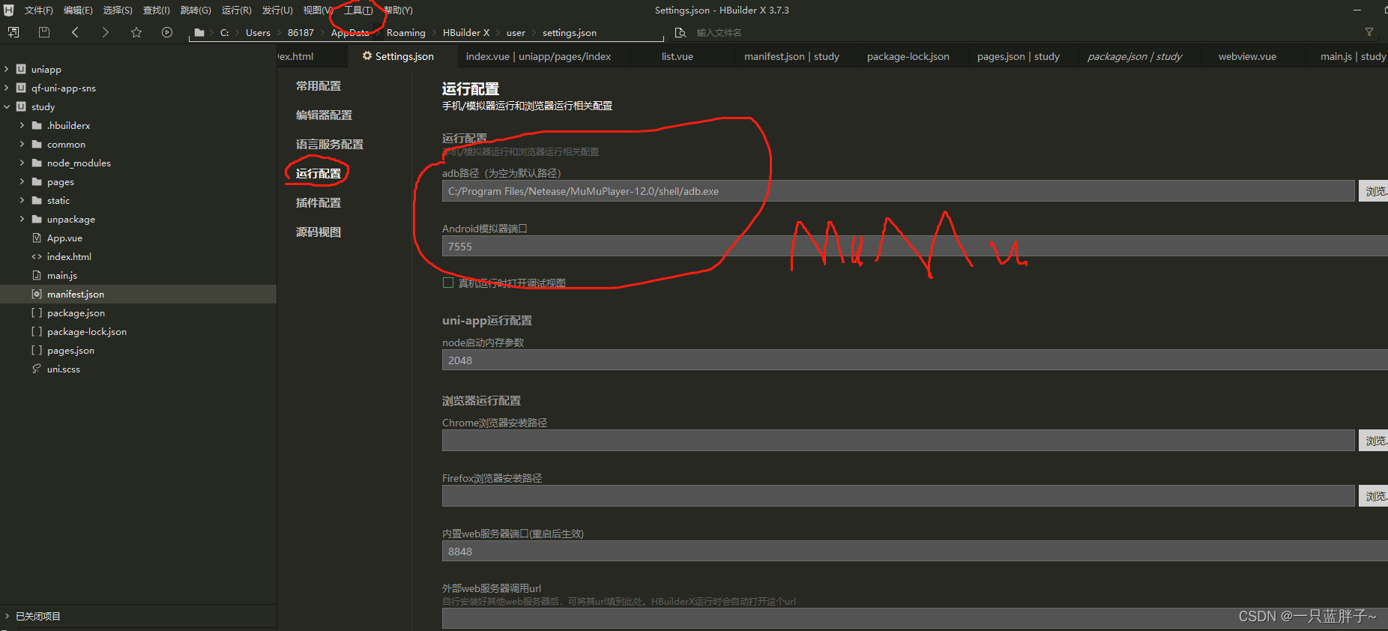
Task: Click the 内置web服务器端口 field showing 8848
Action: [x=915, y=552]
